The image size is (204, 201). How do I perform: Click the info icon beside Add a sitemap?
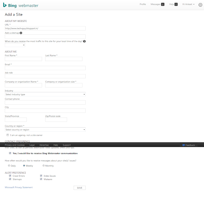click(x=21, y=33)
